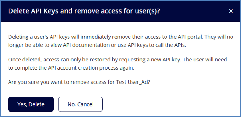Image resolution: width=241 pixels, height=117 pixels.
Task: Click the dialog title about deleting API Keys
Action: click(84, 11)
